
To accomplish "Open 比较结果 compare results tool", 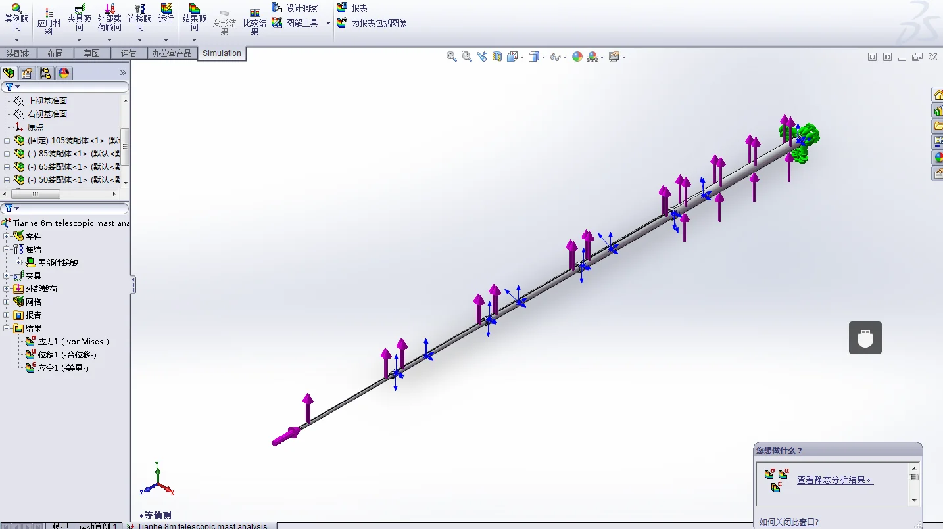I will click(x=255, y=18).
